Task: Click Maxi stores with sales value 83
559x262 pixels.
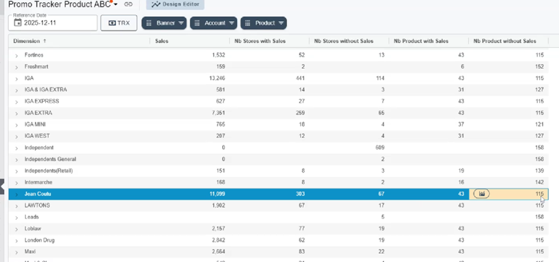Action: pos(302,251)
